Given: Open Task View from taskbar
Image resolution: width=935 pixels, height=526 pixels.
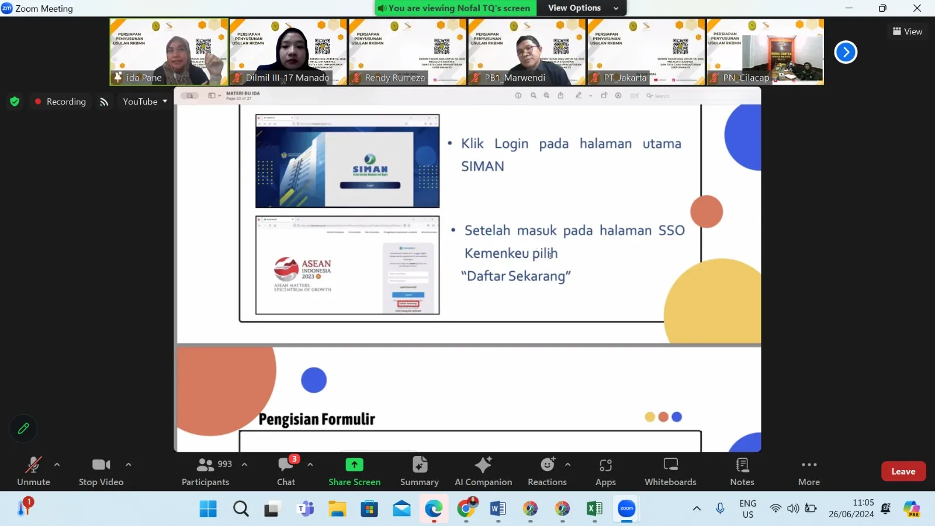Looking at the screenshot, I should 272,509.
